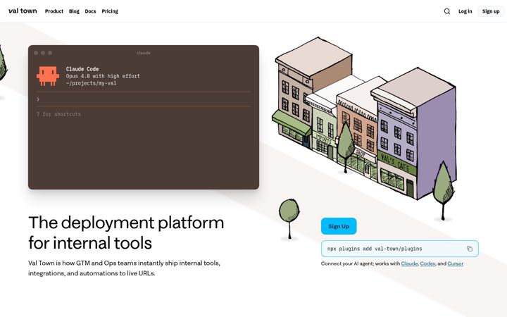Go to the Blog page
This screenshot has height=317, width=507.
pos(74,11)
